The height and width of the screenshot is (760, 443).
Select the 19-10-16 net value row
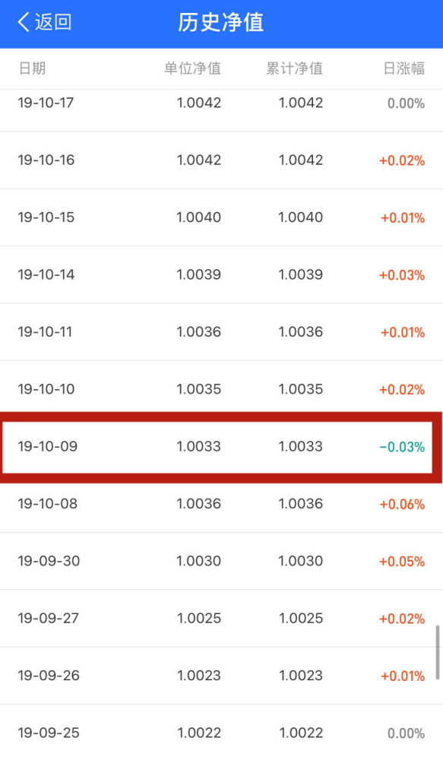(x=222, y=160)
